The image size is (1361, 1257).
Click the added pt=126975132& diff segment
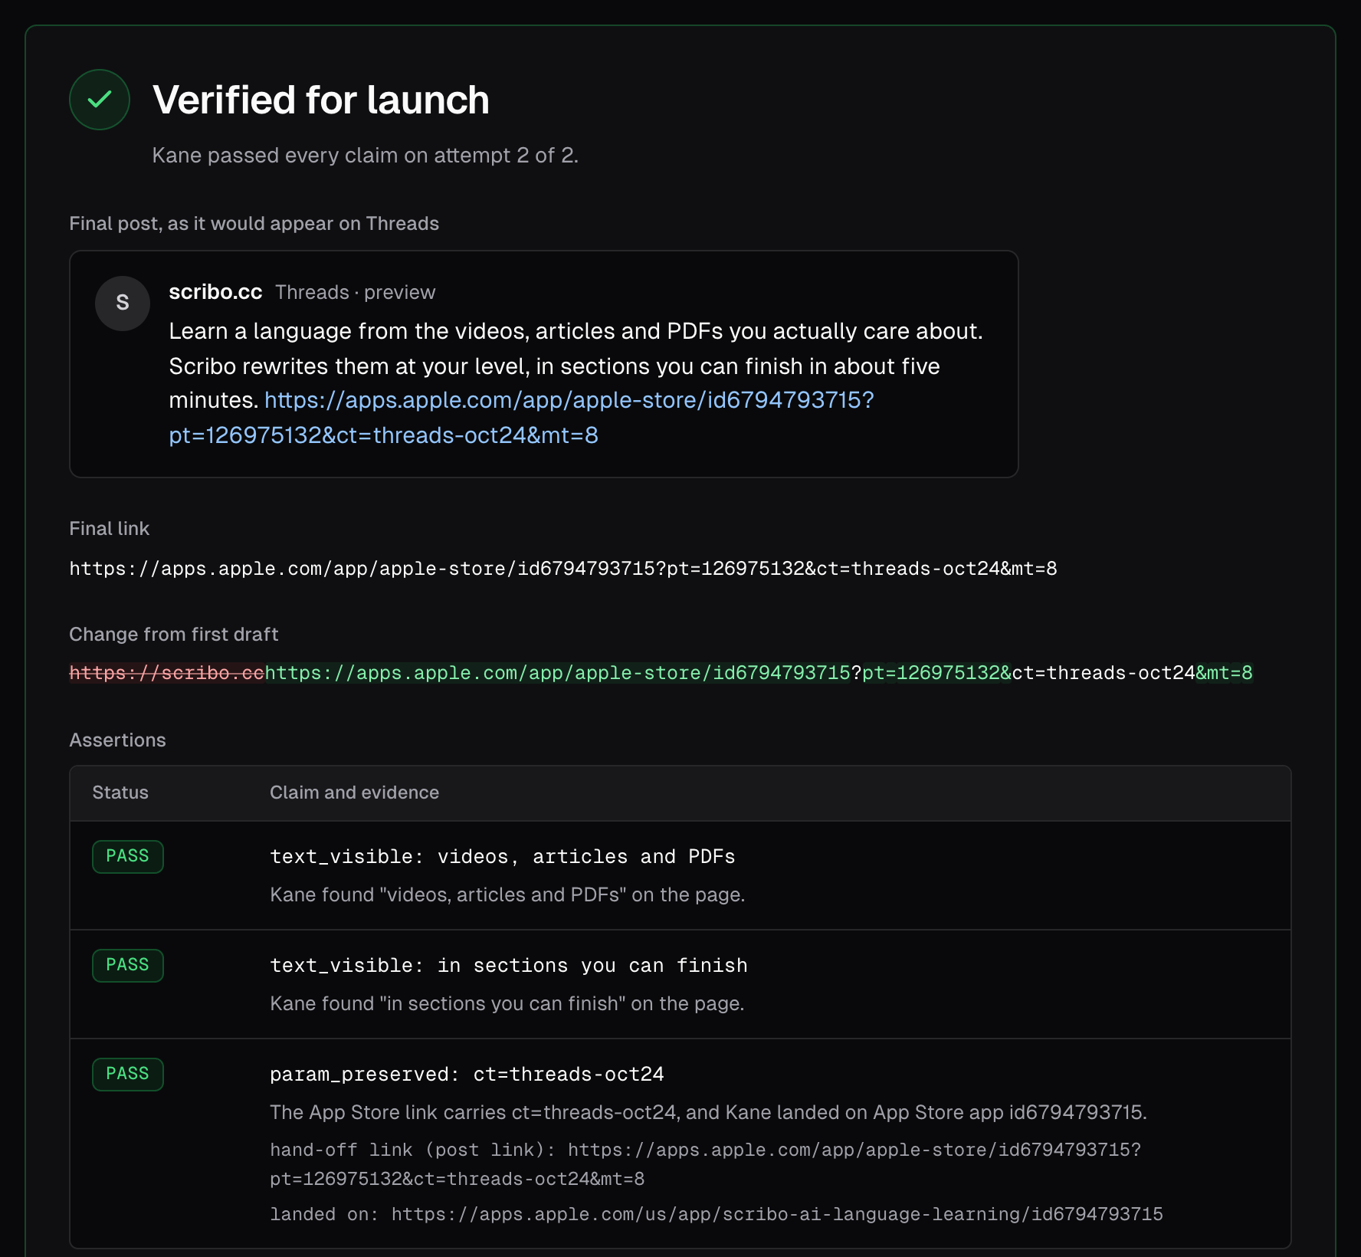pos(936,673)
